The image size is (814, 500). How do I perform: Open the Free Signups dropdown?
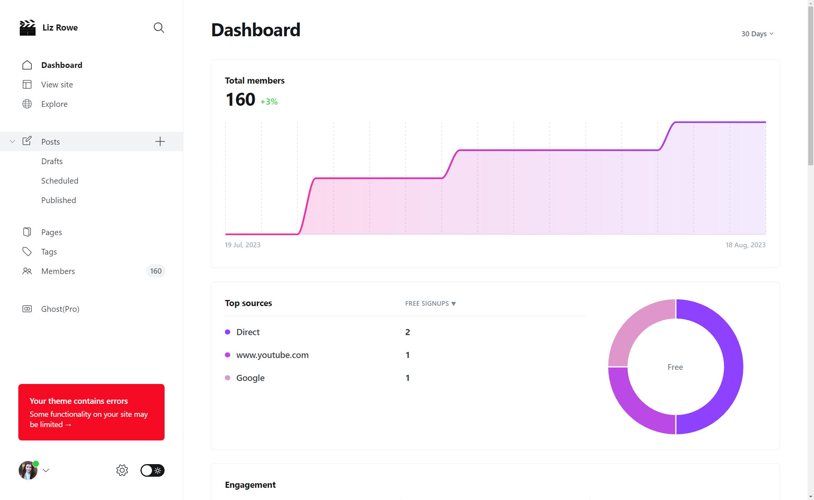[430, 303]
